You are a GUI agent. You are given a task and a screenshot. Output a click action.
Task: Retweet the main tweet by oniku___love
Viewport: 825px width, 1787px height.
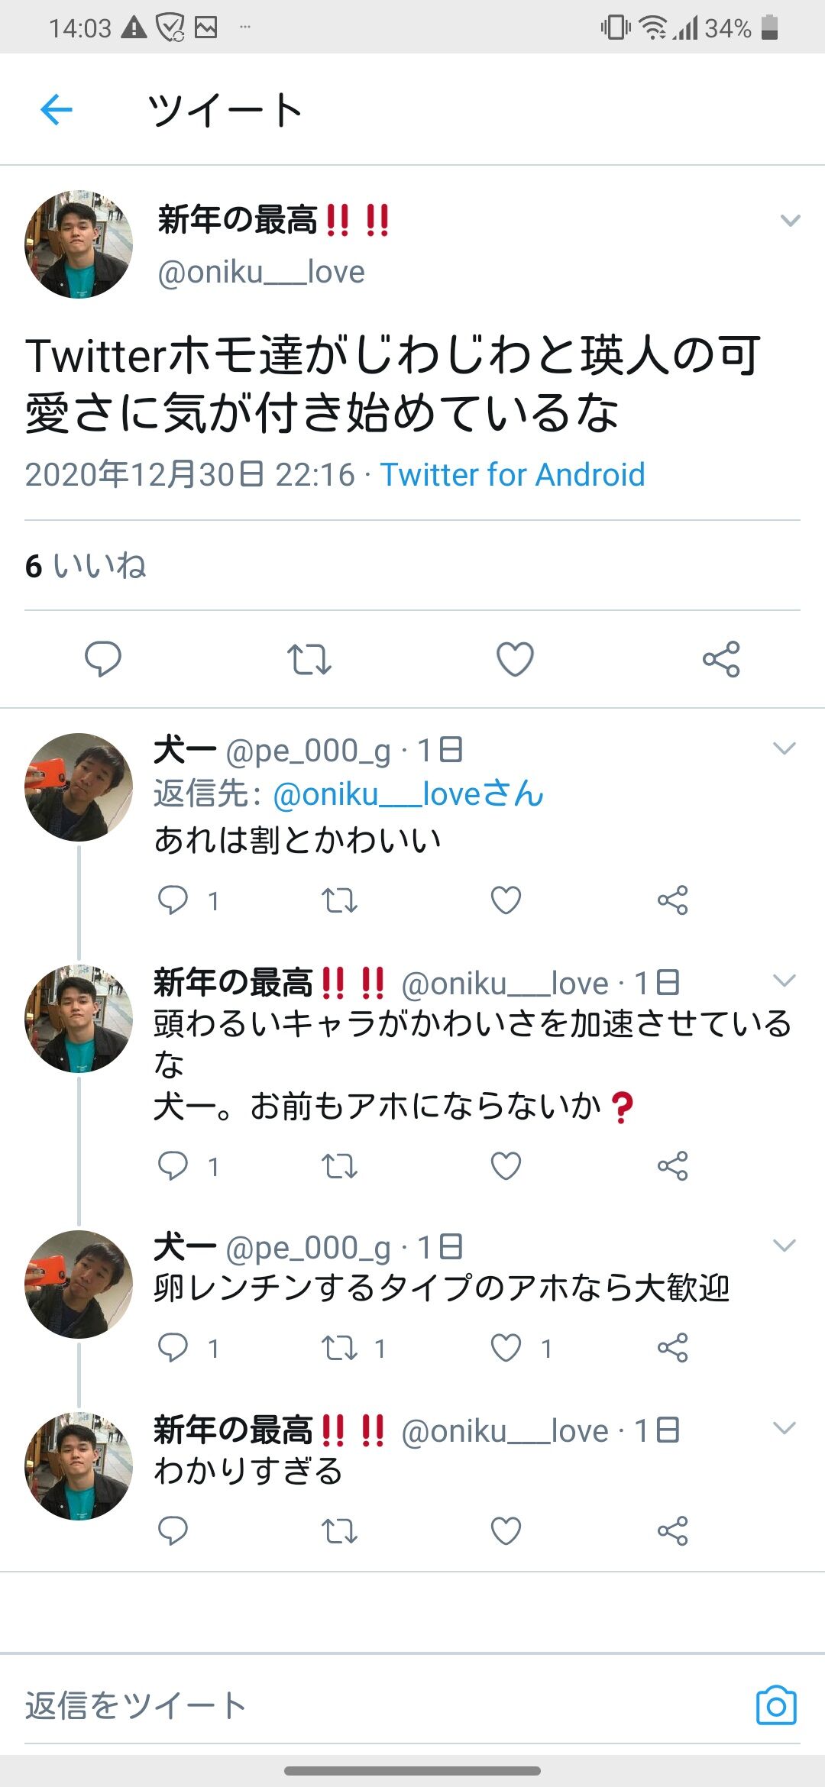[x=309, y=658]
